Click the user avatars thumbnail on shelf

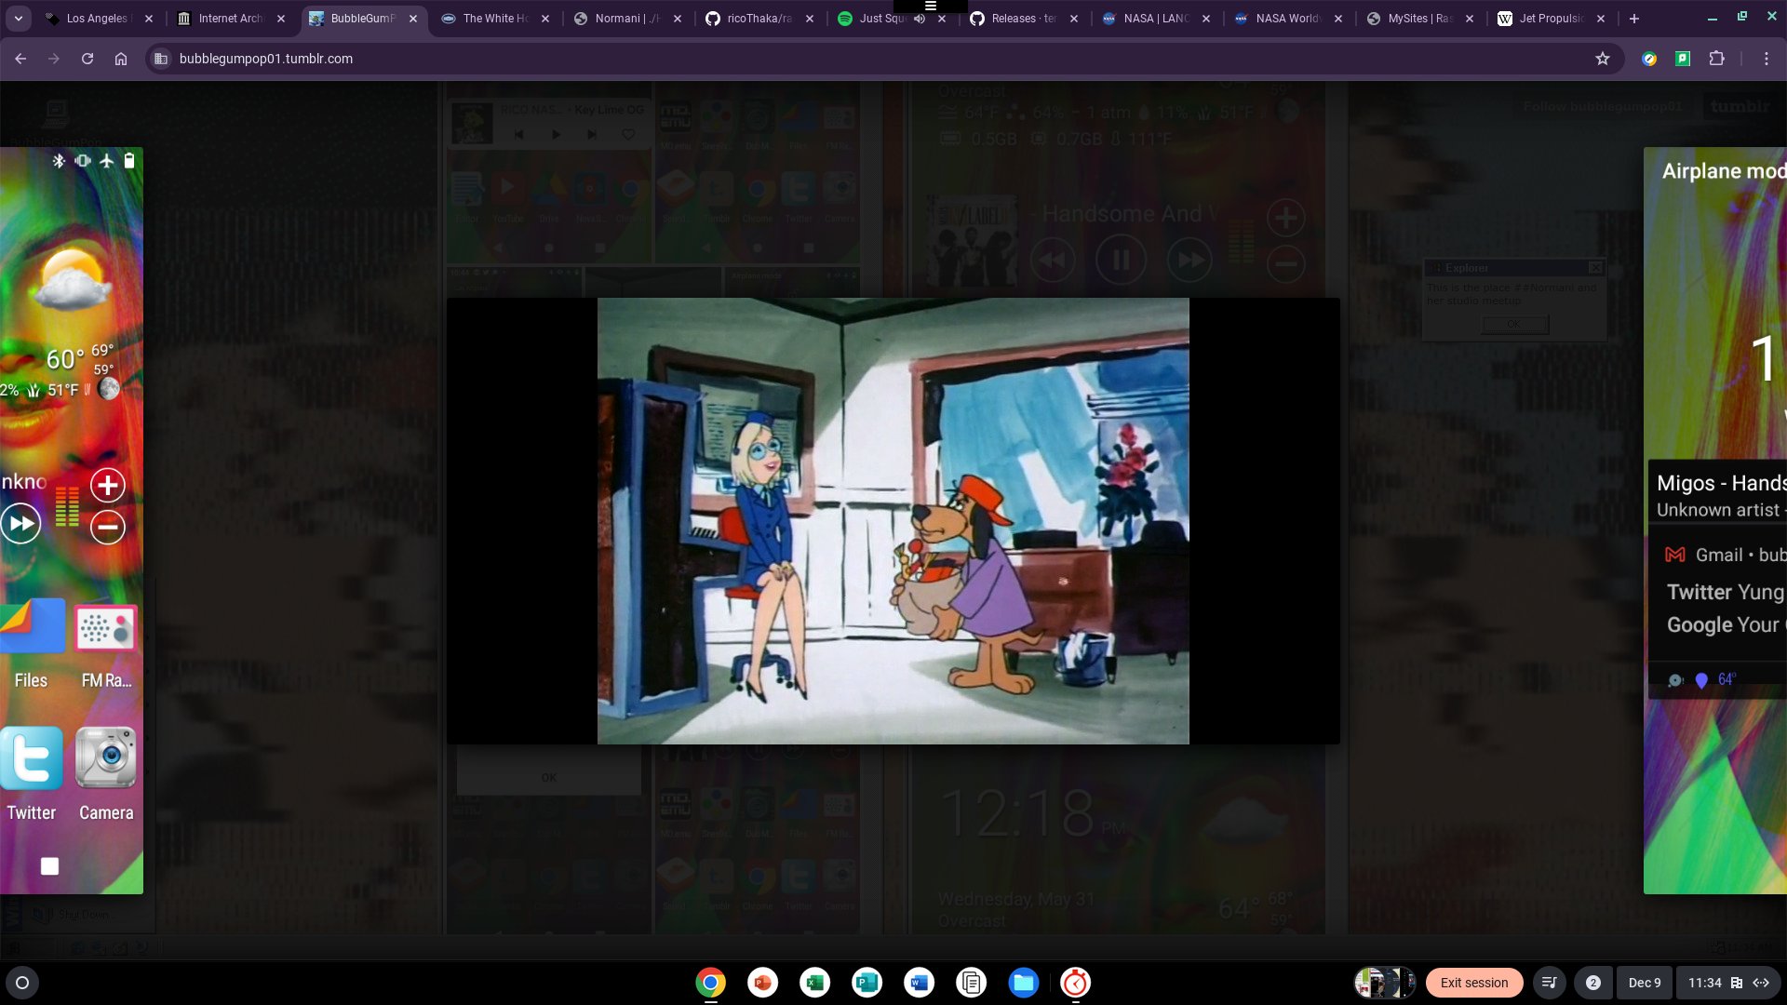pos(1385,983)
